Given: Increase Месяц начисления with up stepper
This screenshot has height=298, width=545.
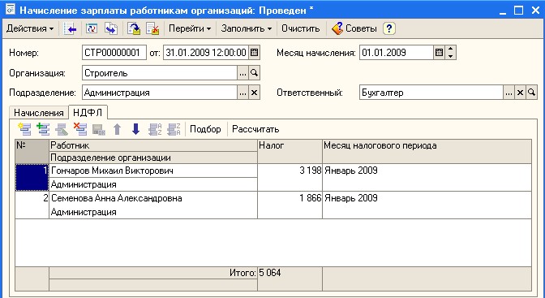Looking at the screenshot, I should click(x=451, y=50).
